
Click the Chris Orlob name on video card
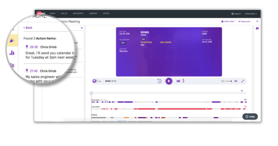click(x=146, y=42)
